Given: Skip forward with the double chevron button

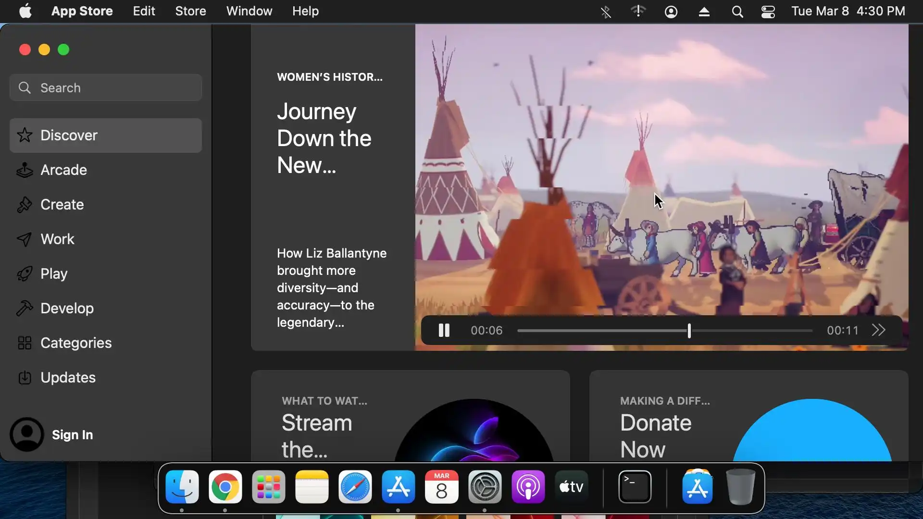Looking at the screenshot, I should tap(878, 331).
